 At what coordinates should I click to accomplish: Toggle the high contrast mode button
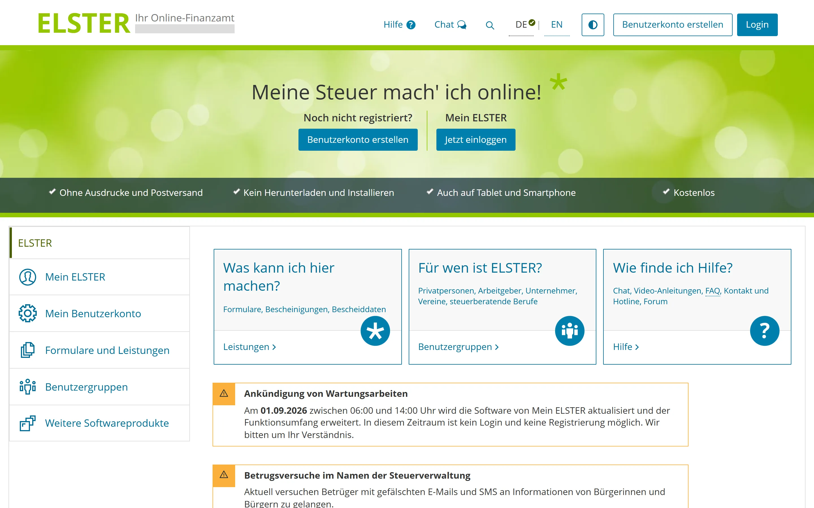point(593,25)
